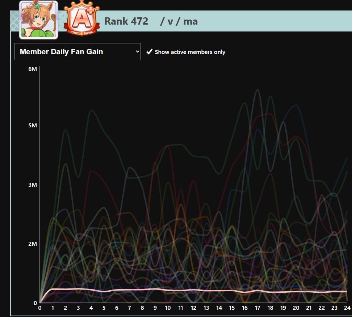The height and width of the screenshot is (317, 352).
Task: Click day 13 on the x-axis
Action: (206, 308)
